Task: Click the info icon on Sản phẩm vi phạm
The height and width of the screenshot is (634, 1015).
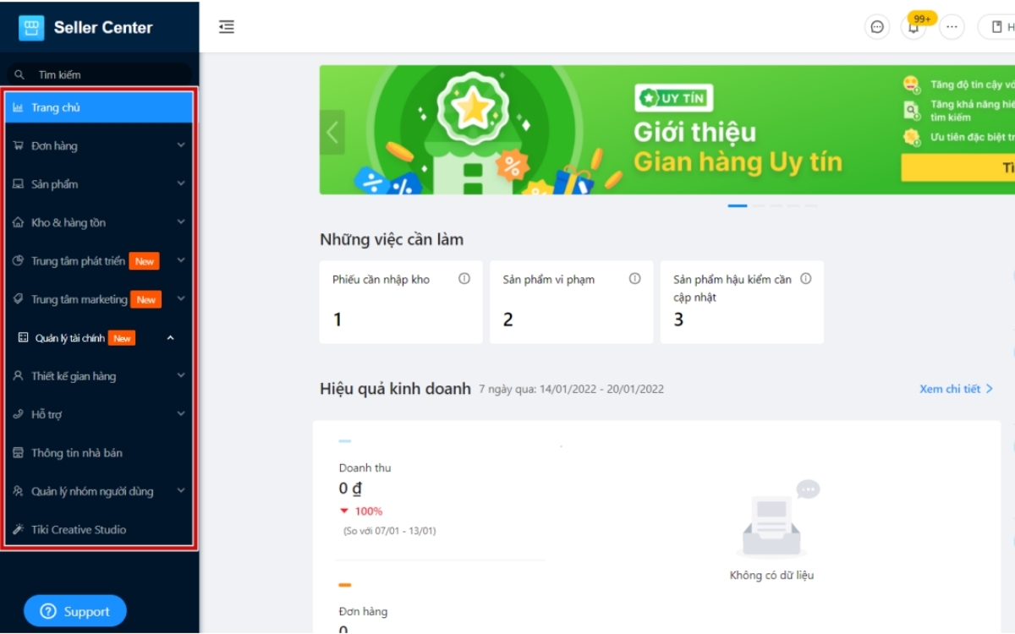Action: click(635, 278)
